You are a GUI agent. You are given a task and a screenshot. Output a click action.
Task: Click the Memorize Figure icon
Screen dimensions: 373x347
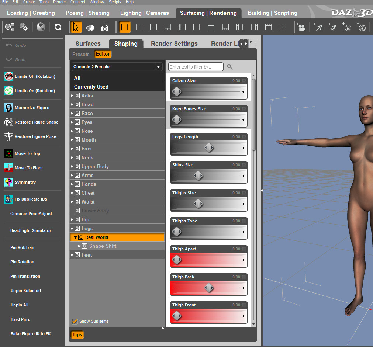coord(9,108)
